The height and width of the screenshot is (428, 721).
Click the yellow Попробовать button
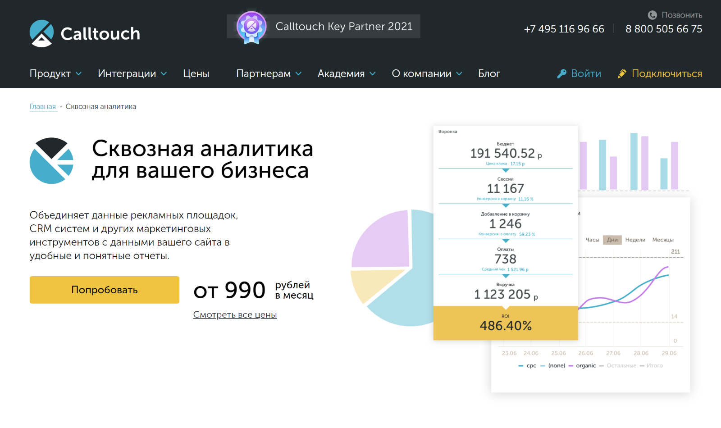[105, 290]
